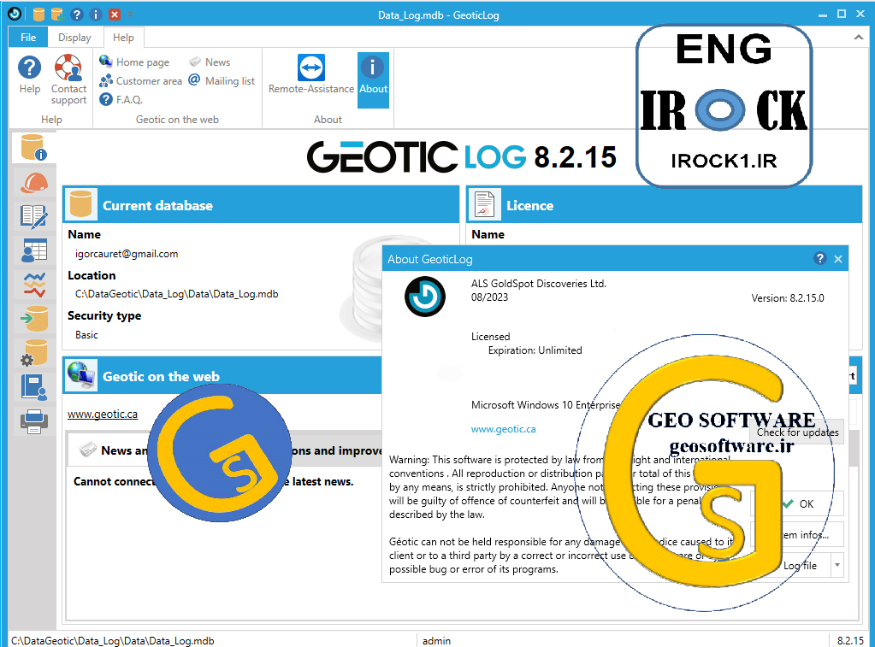
Task: Click the Cannot connect news message
Action: (x=213, y=481)
